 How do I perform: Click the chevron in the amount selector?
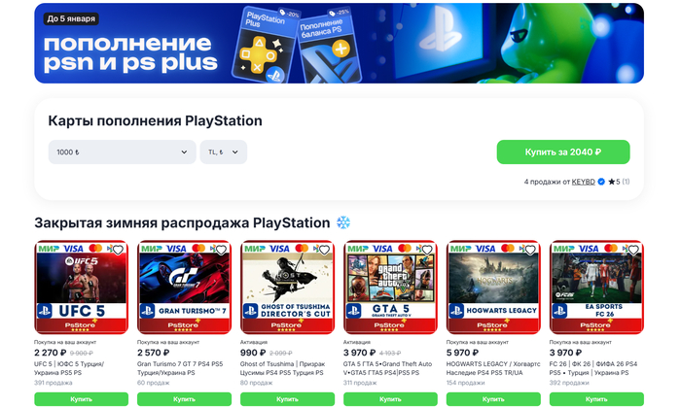[184, 153]
